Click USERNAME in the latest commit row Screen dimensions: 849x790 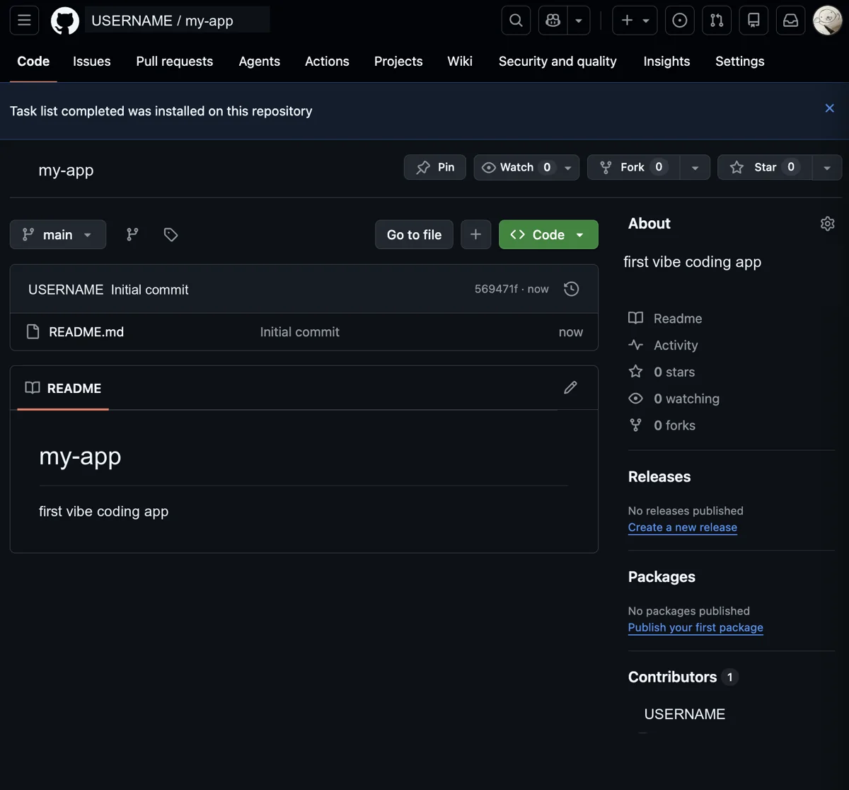point(66,290)
